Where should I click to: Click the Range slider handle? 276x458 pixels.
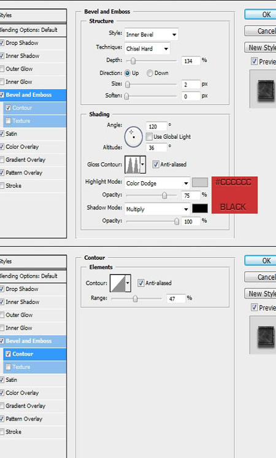[x=135, y=299]
